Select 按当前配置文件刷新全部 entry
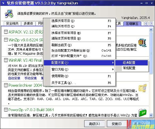The image size is (155, 129). click(79, 50)
